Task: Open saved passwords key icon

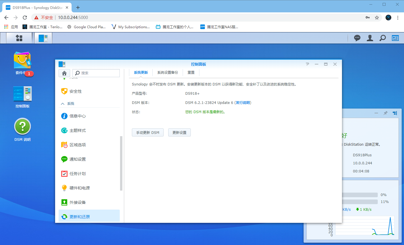Action: tap(367, 18)
